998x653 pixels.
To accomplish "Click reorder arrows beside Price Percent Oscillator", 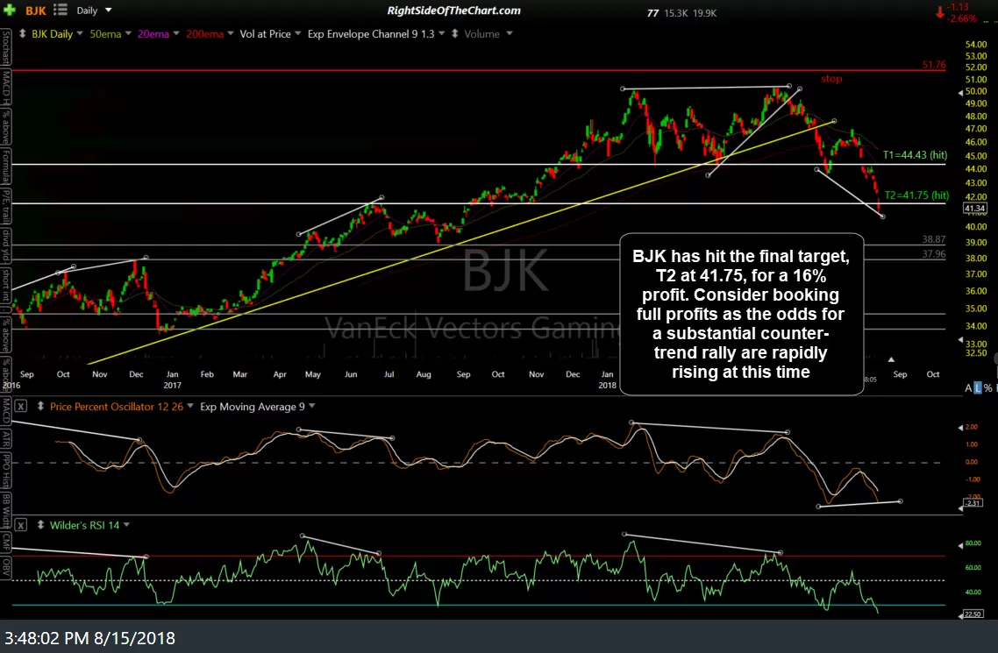I will point(40,407).
